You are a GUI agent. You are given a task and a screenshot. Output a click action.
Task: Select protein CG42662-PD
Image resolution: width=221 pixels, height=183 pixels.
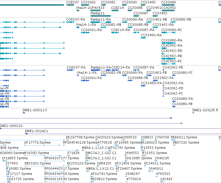tap(163, 91)
